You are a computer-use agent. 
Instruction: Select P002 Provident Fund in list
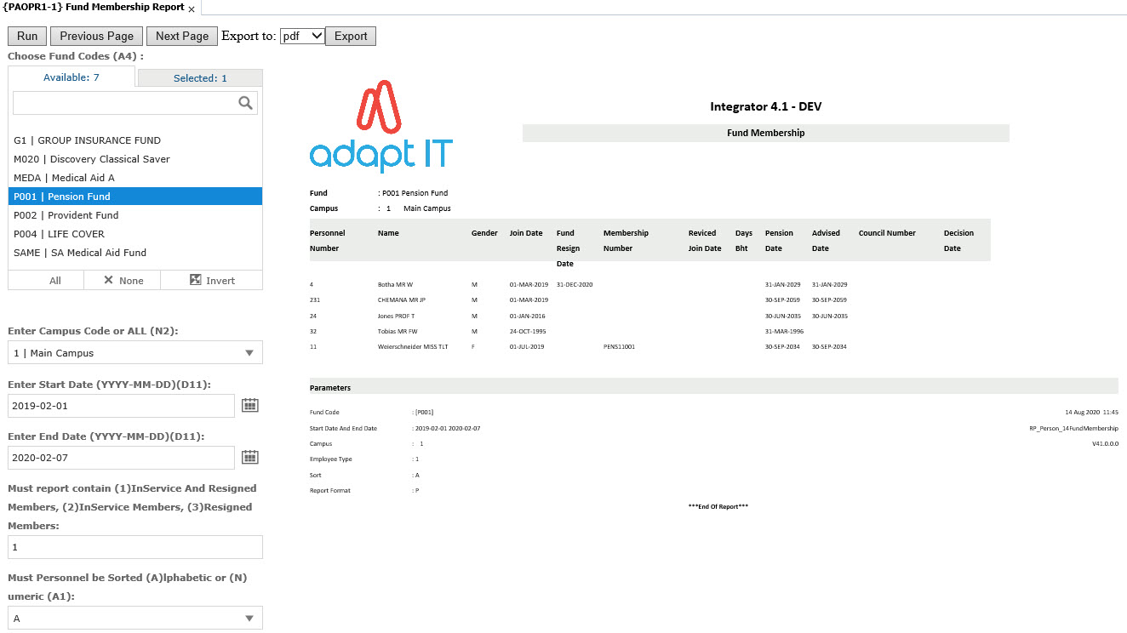click(x=66, y=215)
